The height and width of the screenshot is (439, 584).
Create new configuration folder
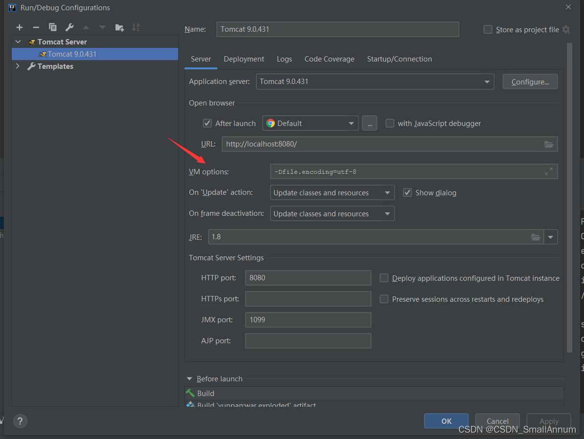pos(119,27)
